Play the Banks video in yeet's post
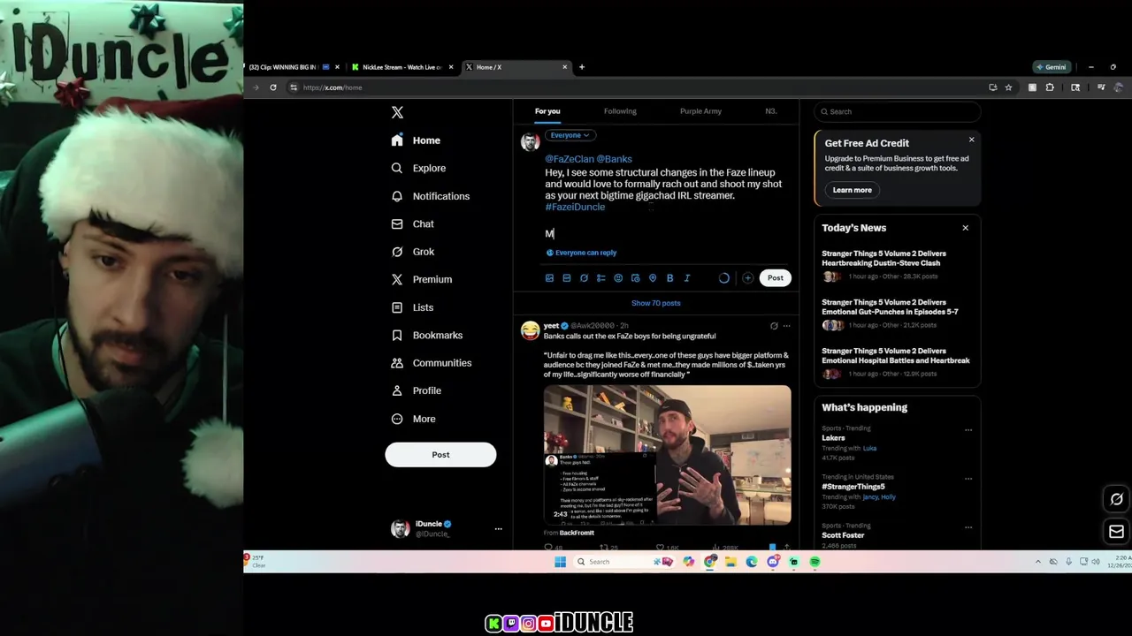 [x=668, y=455]
